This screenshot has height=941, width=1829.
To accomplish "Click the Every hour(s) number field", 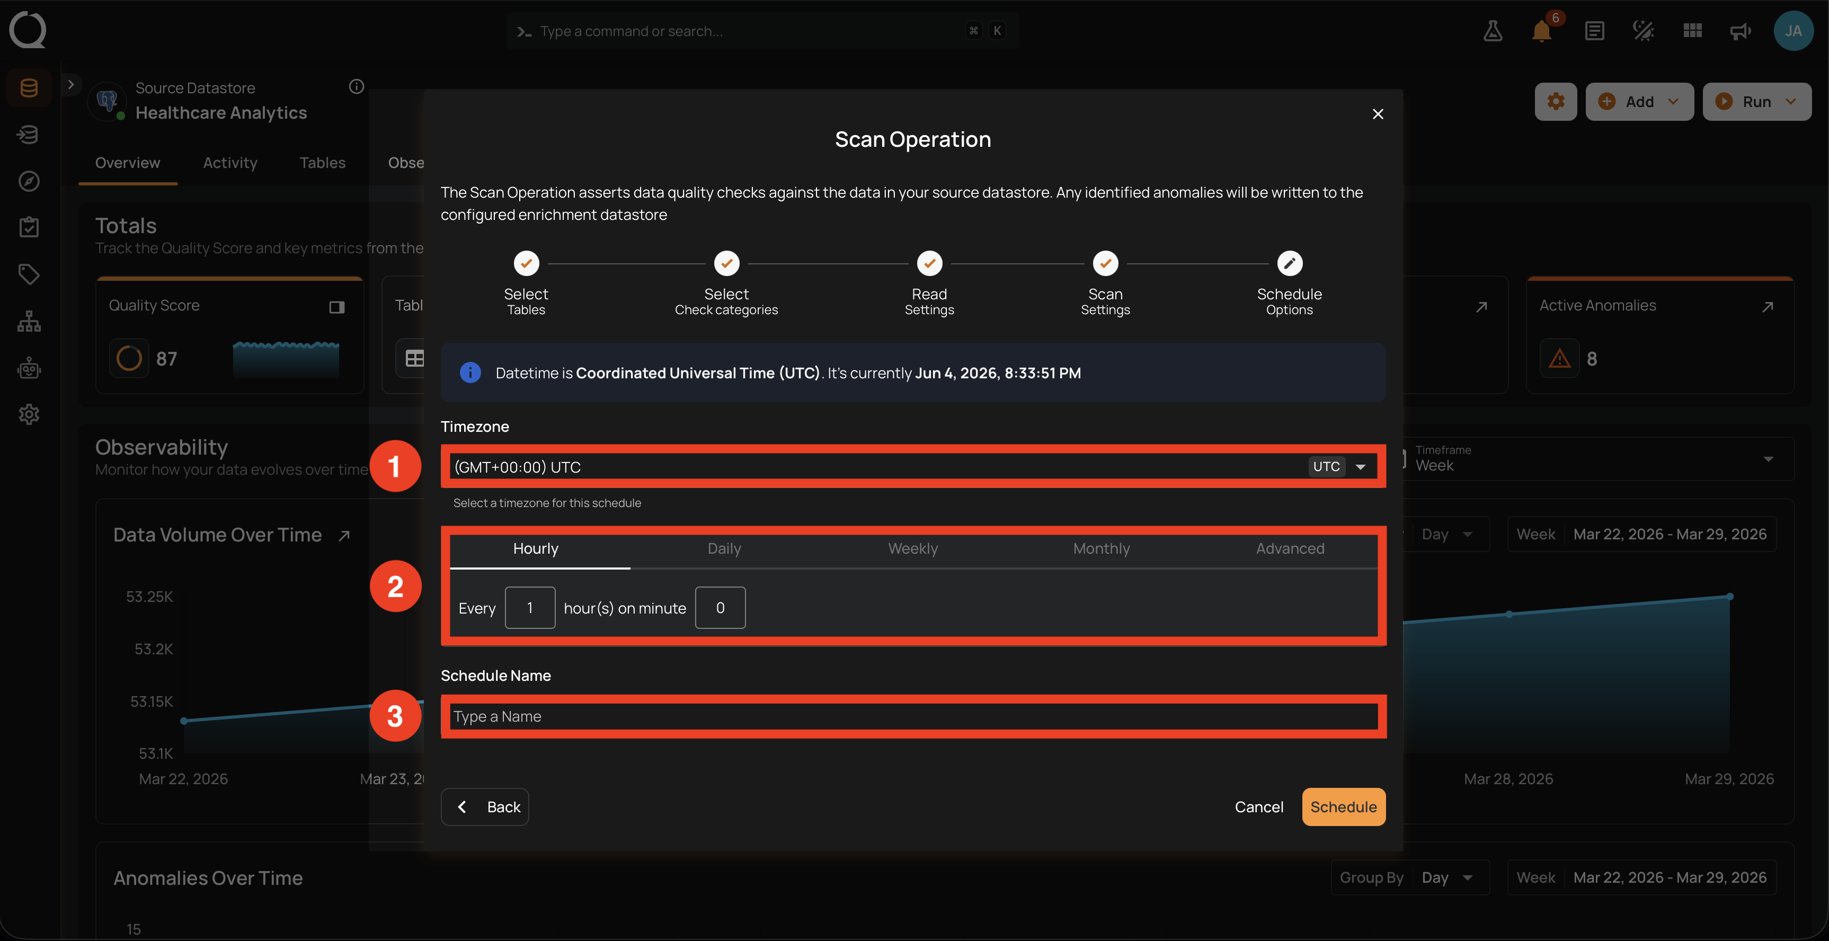I will (530, 607).
